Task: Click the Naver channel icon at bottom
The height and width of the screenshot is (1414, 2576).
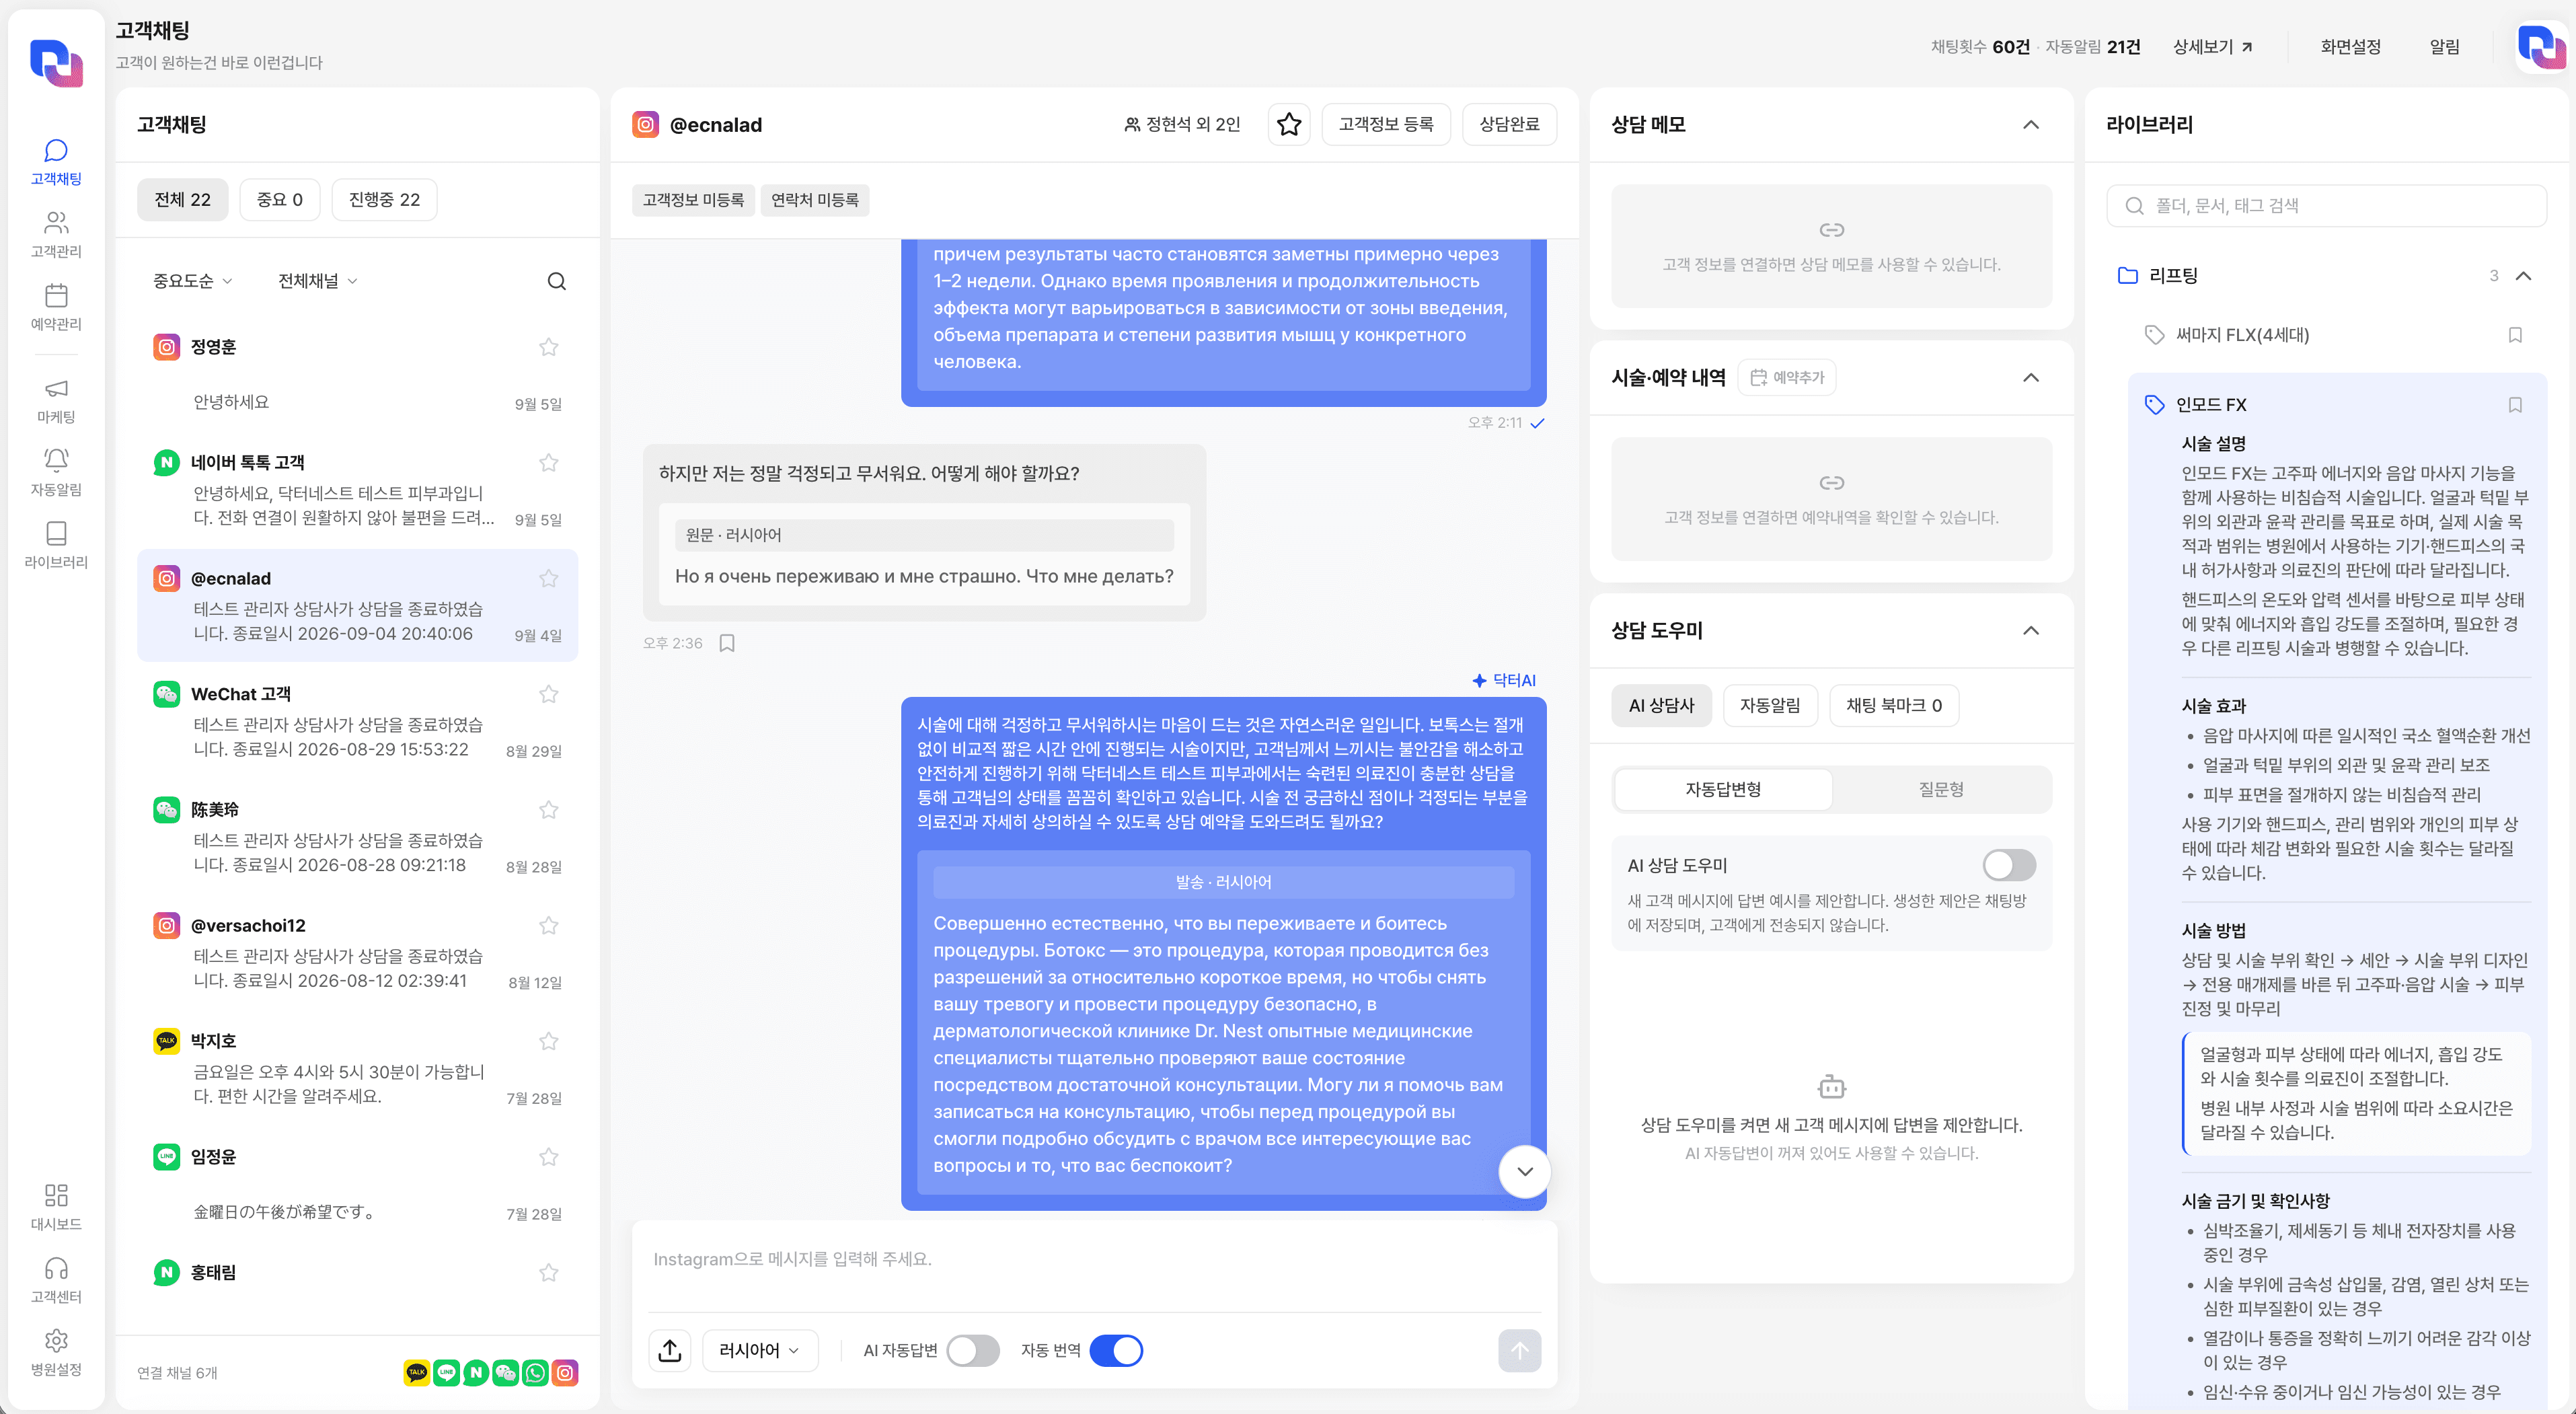Action: [x=476, y=1373]
